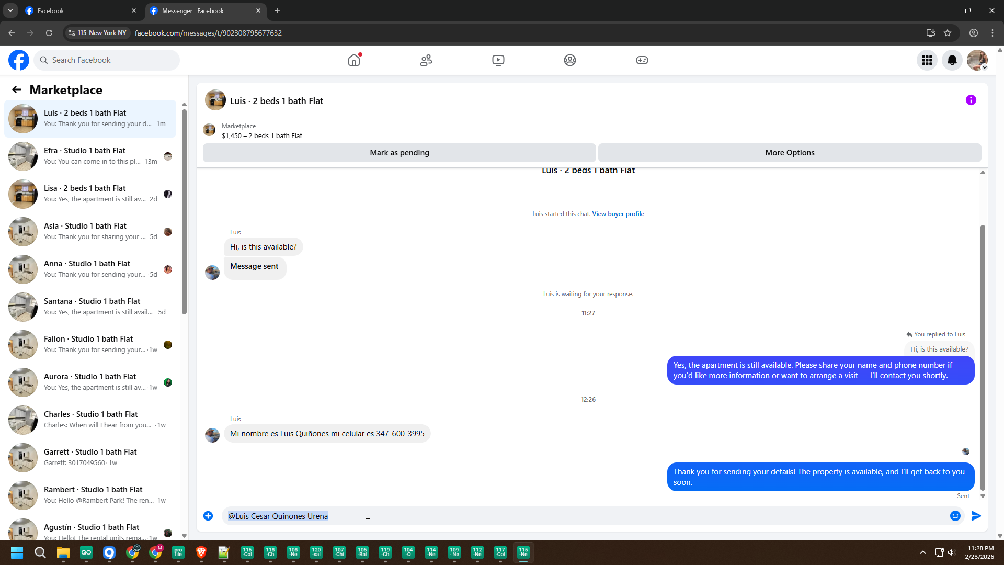Open Facebook Home feed icon

[x=354, y=60]
